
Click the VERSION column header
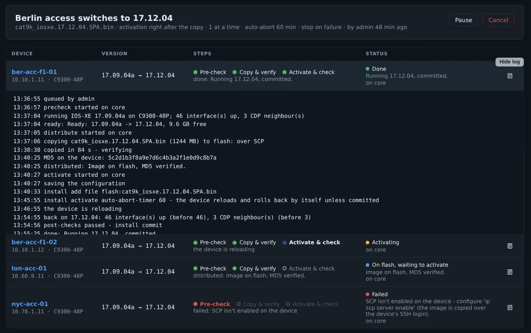coord(115,54)
